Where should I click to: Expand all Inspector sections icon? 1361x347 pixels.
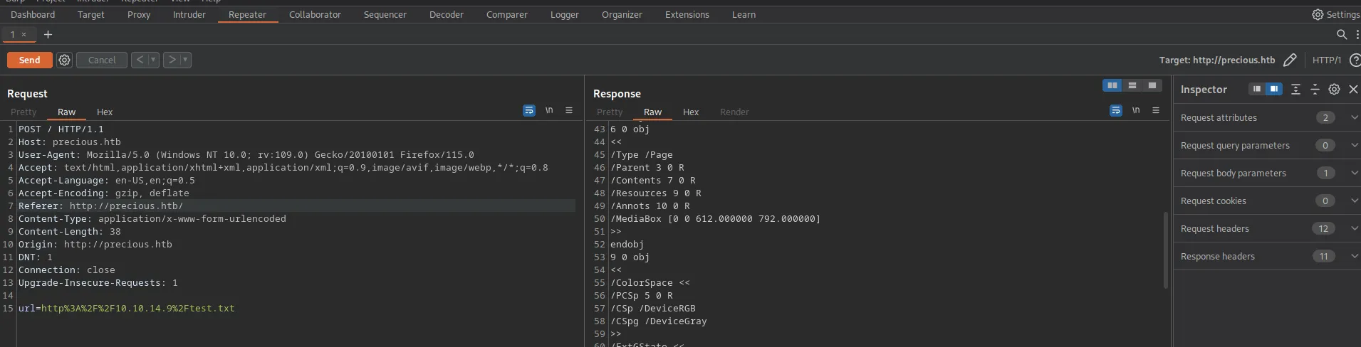tap(1295, 89)
